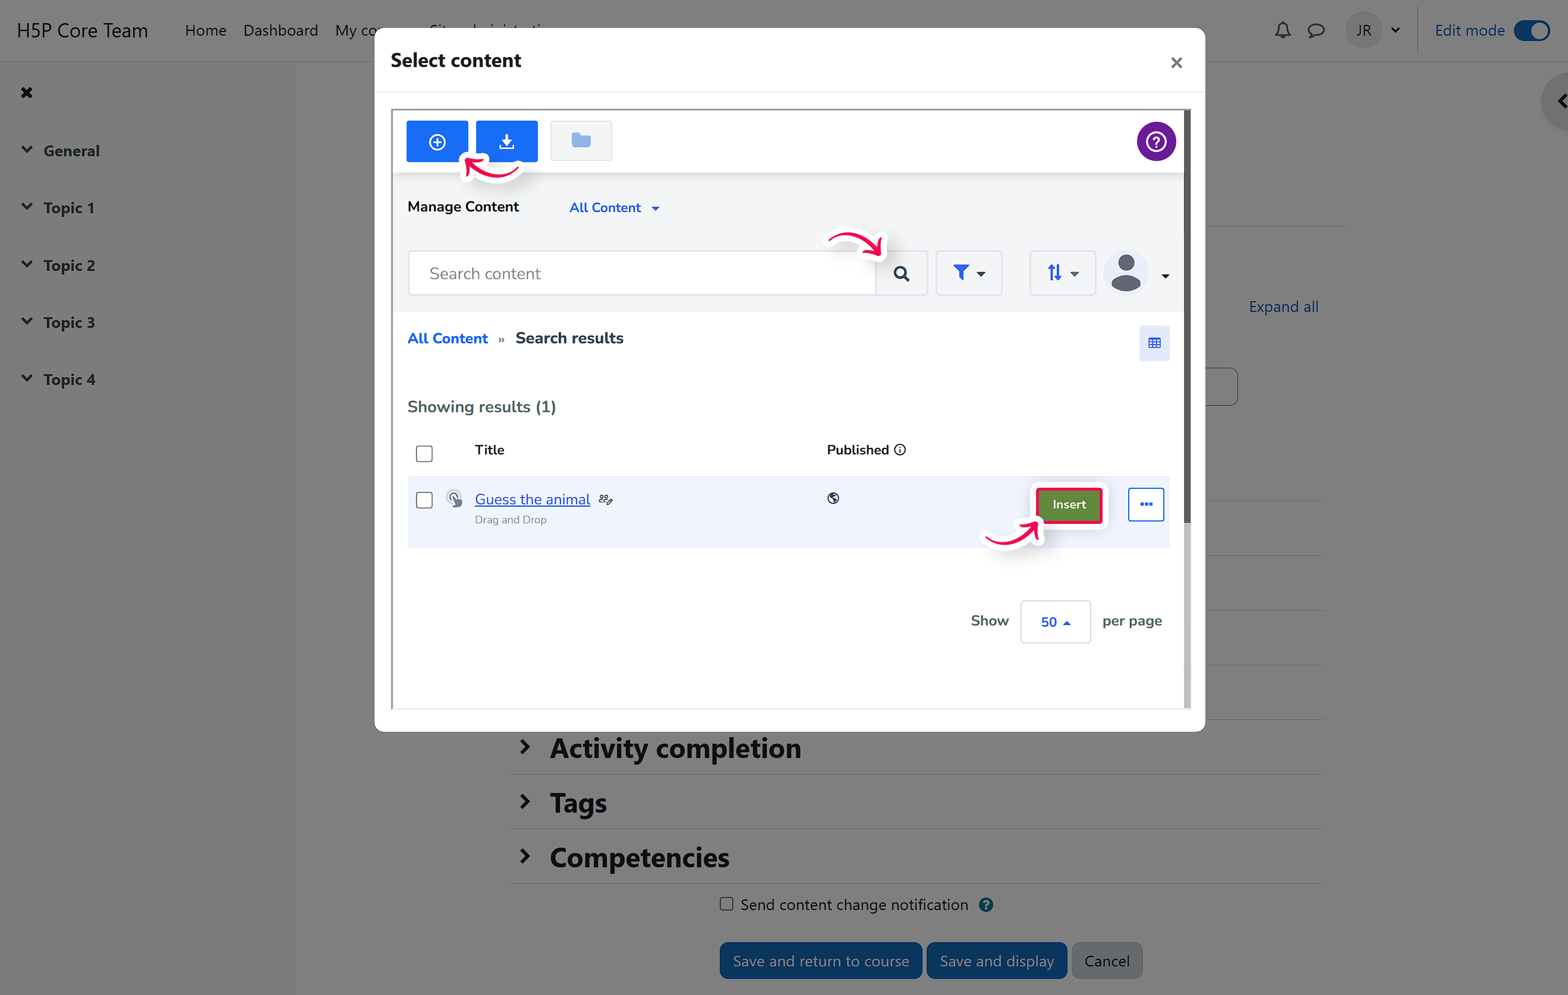The height and width of the screenshot is (995, 1568).
Task: Open the Guess the animal link
Action: [x=532, y=499]
